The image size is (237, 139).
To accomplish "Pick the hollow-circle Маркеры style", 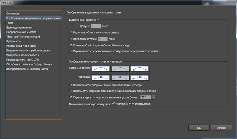I will 140,78.
